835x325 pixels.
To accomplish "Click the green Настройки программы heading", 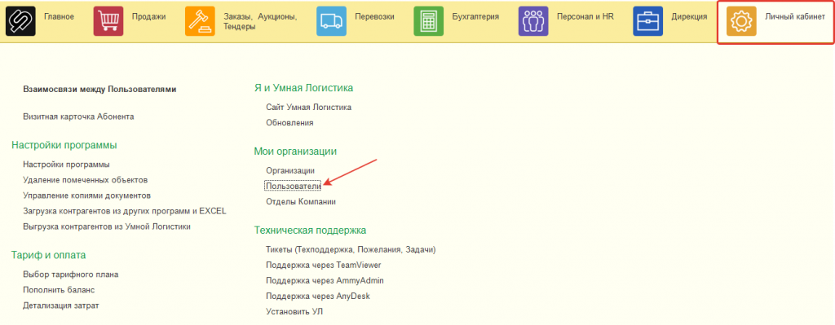I will click(x=64, y=145).
